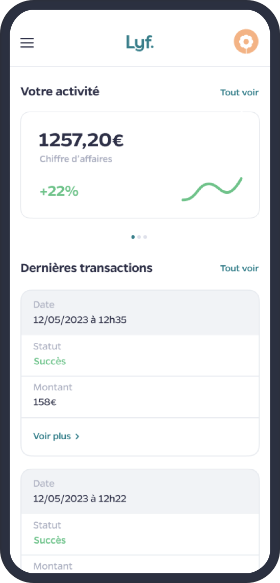Select the 12/05/2023 à 12h35 date header
This screenshot has width=280, height=583.
click(140, 313)
